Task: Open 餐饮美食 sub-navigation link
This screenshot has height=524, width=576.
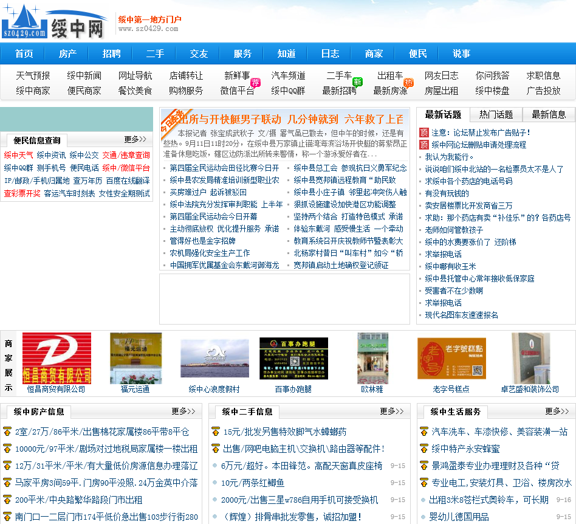Action: coord(135,91)
